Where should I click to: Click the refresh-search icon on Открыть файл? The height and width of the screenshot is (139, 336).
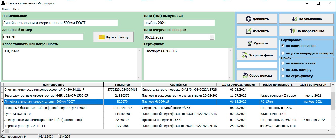pyautogui.click(x=244, y=55)
